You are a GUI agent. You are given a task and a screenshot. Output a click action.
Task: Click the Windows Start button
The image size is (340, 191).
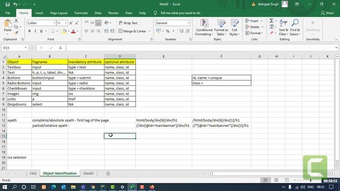coord(5,187)
